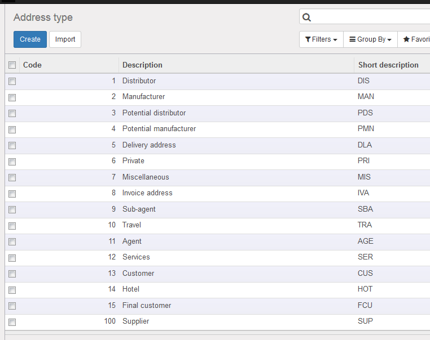
Task: Open the Filters dropdown
Action: (x=321, y=39)
